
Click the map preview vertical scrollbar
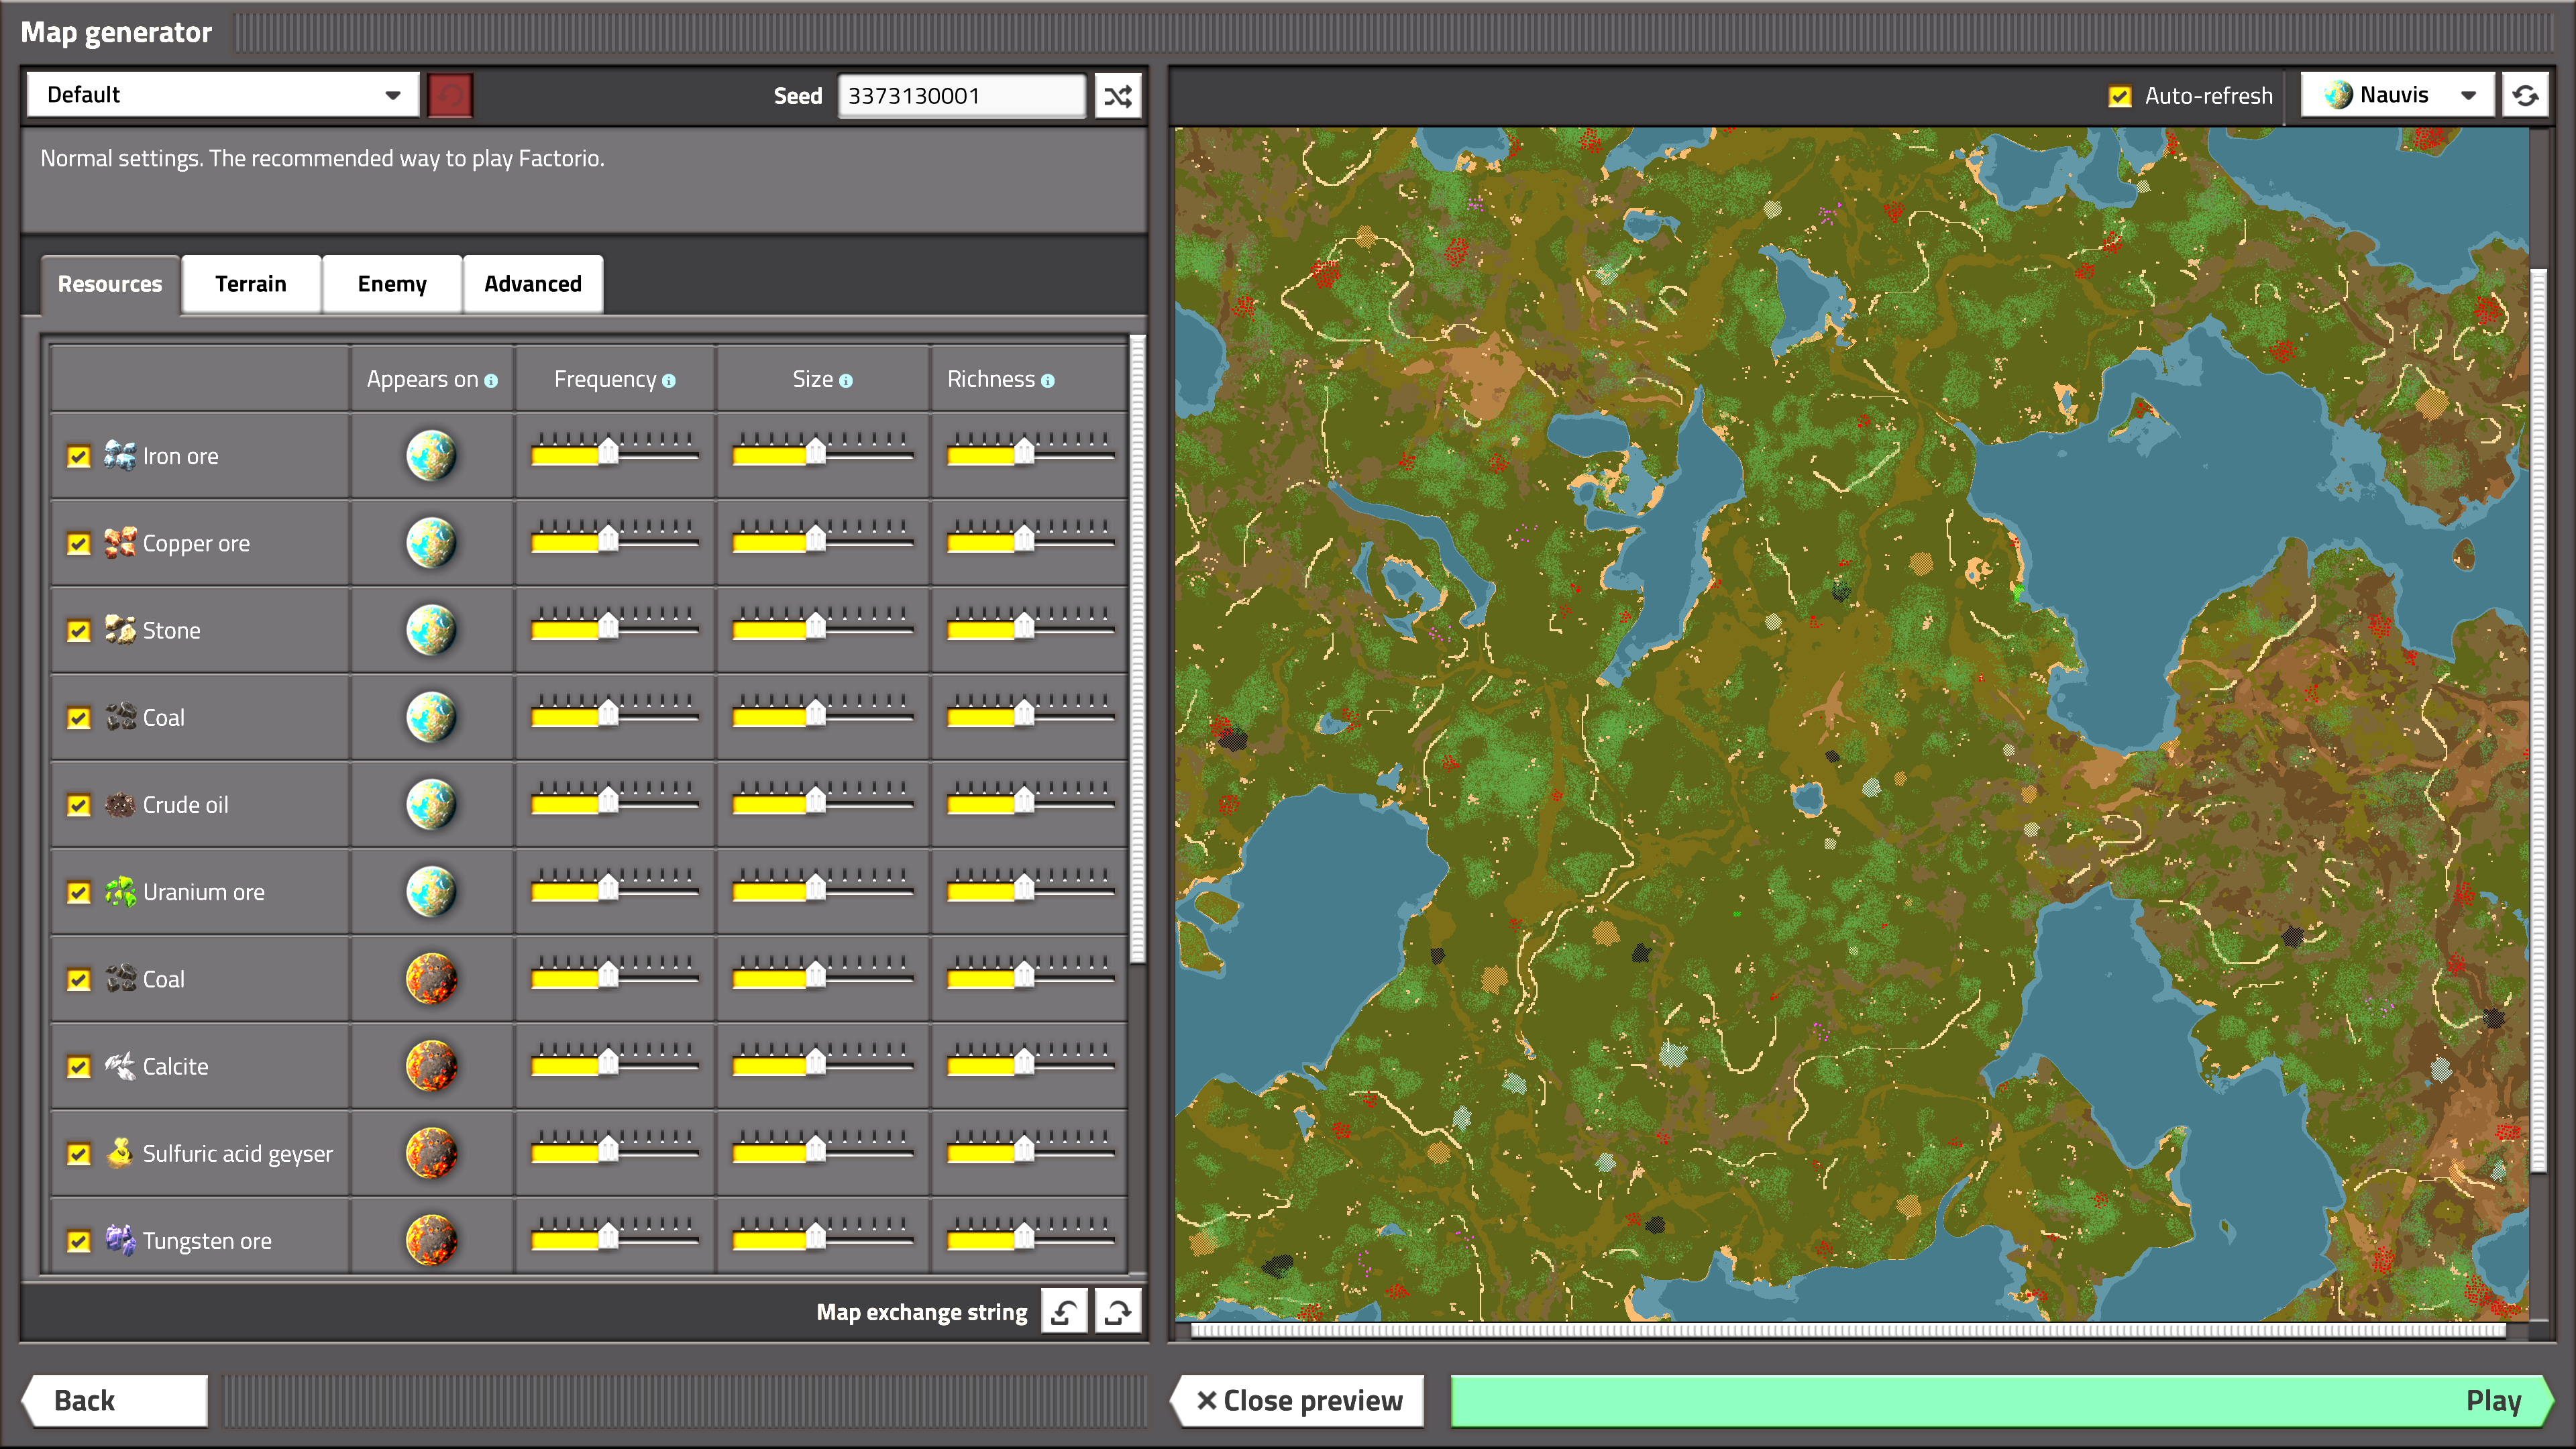tap(2538, 720)
